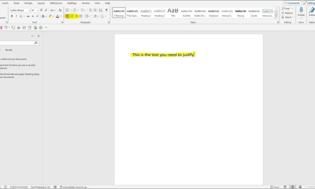Apply Title style from gallery
The height and width of the screenshot is (189, 315).
pyautogui.click(x=173, y=13)
